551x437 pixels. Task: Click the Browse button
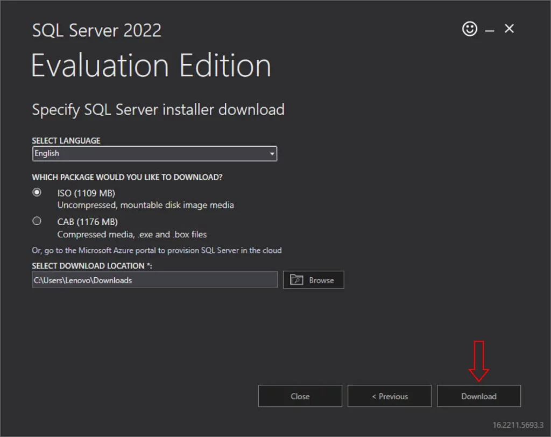pos(313,279)
